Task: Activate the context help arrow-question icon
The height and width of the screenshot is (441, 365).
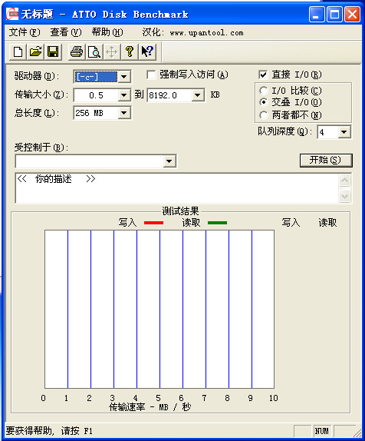Action: click(x=147, y=51)
